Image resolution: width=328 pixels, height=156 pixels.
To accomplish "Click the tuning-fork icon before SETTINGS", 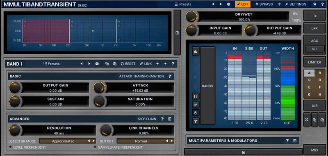I will [279, 4].
